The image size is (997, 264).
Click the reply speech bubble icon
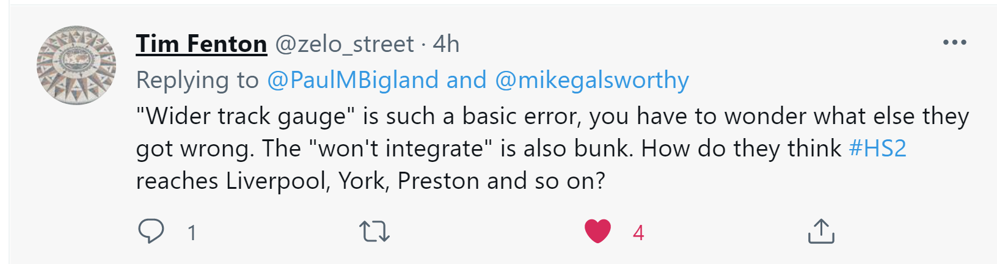click(151, 232)
